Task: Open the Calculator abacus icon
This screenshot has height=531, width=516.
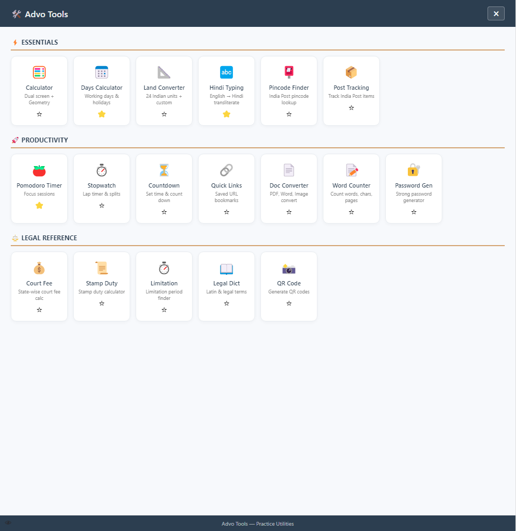Action: point(39,72)
